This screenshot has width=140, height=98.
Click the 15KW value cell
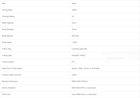105,10
